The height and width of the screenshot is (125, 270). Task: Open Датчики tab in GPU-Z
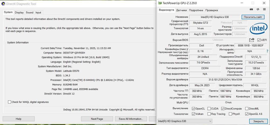(x=181, y=10)
